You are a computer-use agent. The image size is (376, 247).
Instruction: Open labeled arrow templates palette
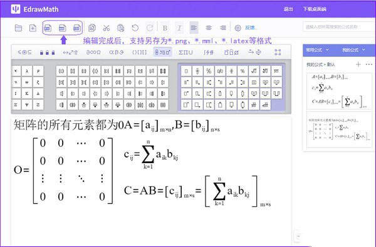tap(254, 52)
